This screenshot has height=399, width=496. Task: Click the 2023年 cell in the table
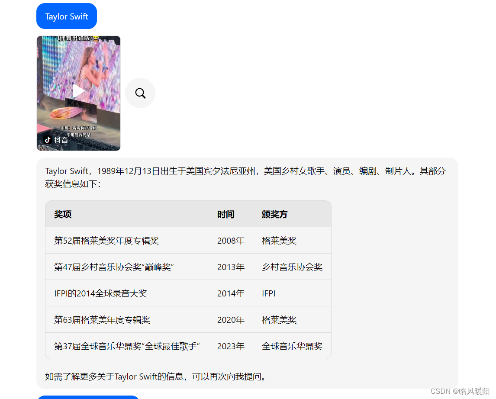click(231, 346)
